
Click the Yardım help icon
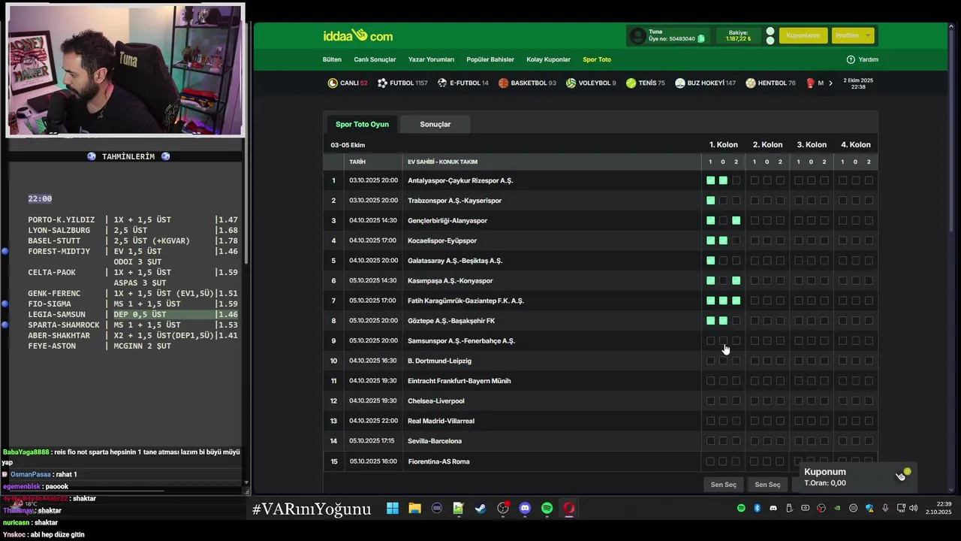(851, 59)
